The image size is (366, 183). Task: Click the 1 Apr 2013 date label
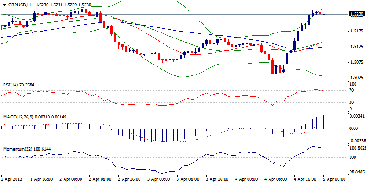(x=12, y=179)
